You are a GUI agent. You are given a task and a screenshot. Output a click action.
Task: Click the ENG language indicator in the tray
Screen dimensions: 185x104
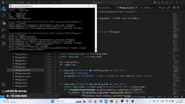coord(162,101)
